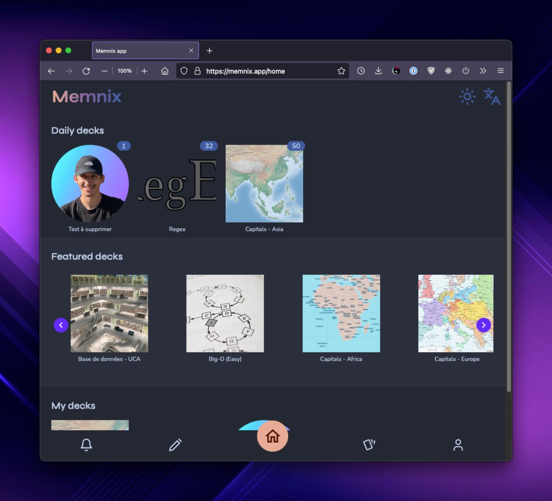This screenshot has height=501, width=552.
Task: Open the blue 1Password extension icon
Action: tap(414, 71)
